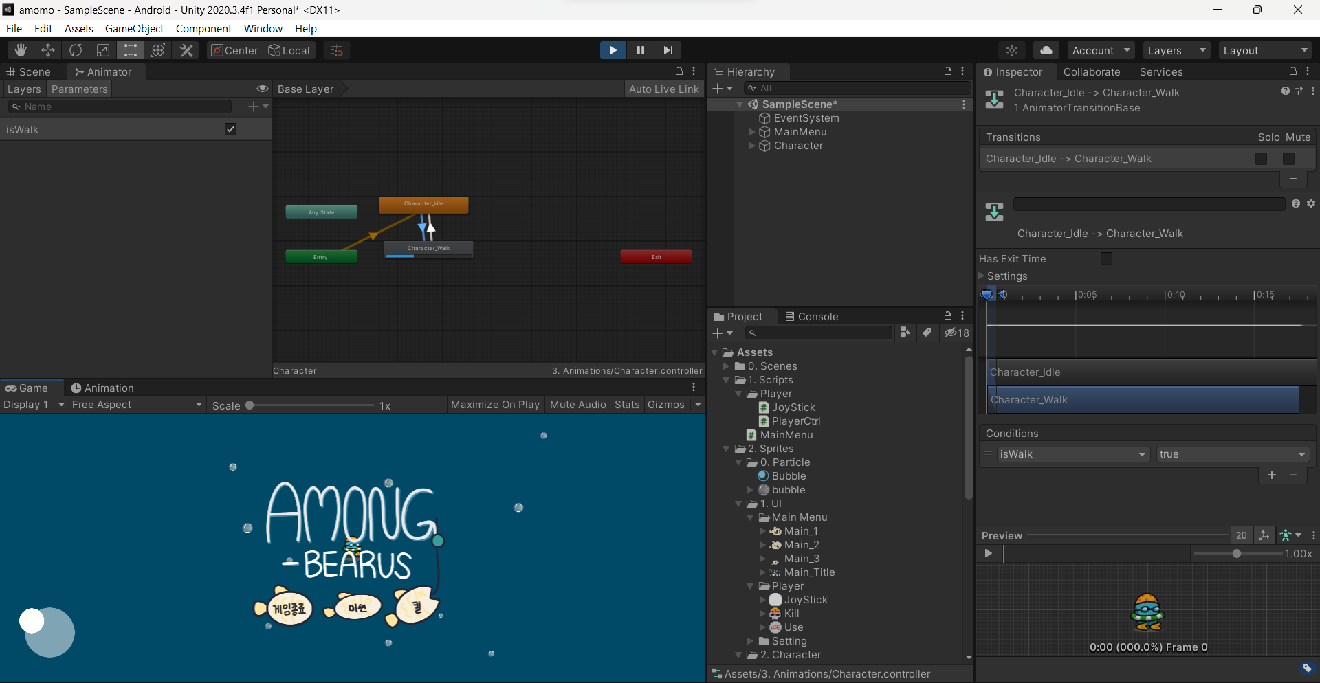Select the Rect tool
Screen dimensions: 1320x683
(x=131, y=50)
